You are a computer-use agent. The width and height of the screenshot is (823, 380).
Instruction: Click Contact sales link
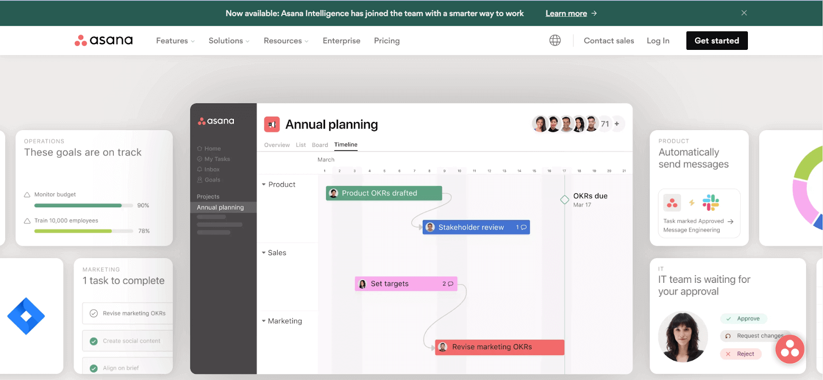[x=609, y=41]
